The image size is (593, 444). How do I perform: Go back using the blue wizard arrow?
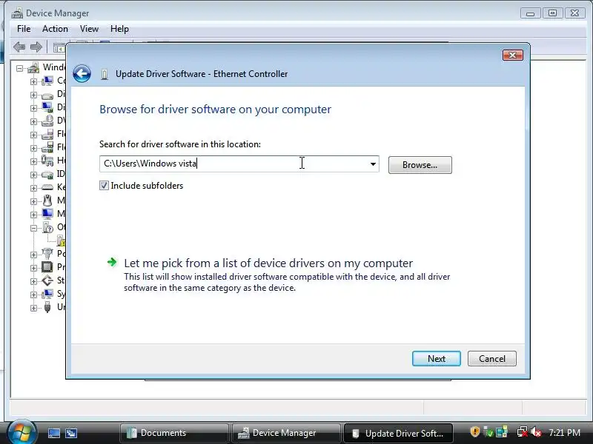click(82, 73)
